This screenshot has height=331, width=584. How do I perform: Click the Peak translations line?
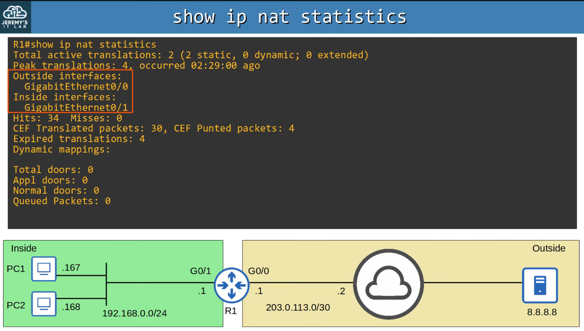point(136,66)
